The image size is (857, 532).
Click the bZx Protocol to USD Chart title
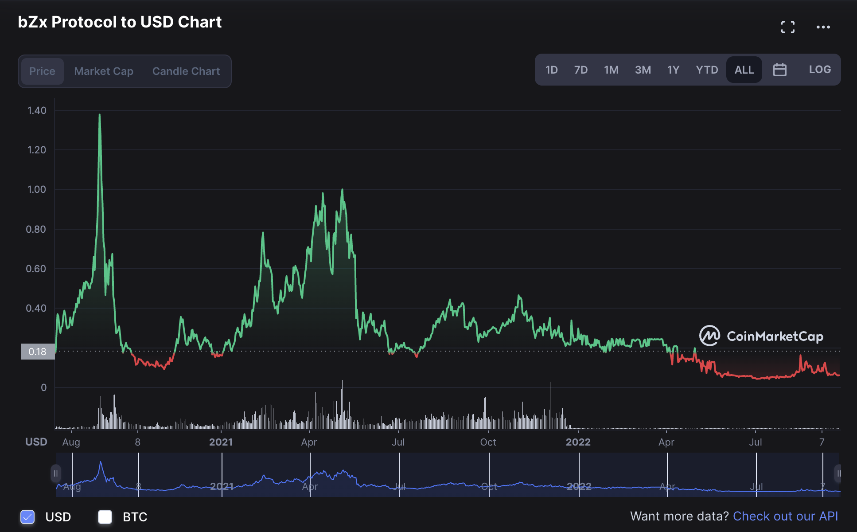coord(120,22)
